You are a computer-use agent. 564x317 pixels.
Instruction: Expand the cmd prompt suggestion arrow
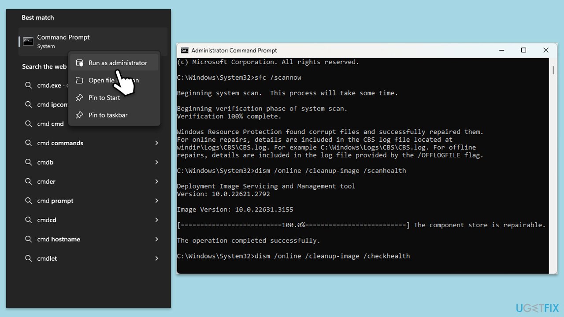pos(156,201)
